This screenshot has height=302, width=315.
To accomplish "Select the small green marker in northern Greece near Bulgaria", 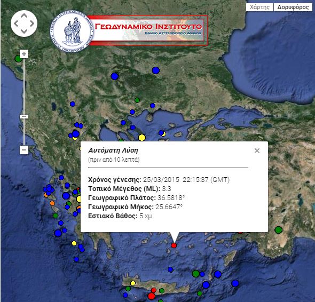I will (137, 100).
